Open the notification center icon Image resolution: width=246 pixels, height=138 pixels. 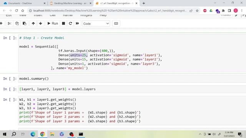[240, 134]
